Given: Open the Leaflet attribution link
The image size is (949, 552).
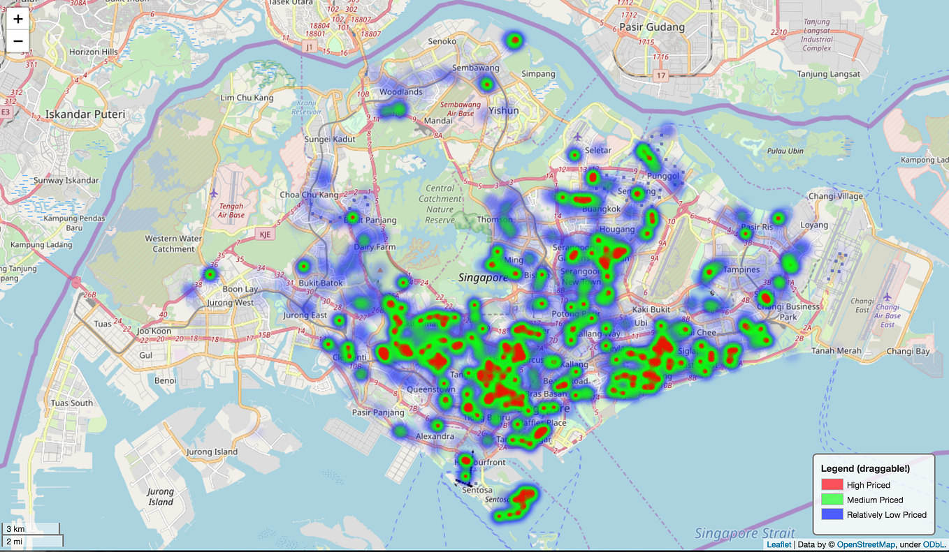Looking at the screenshot, I should click(x=778, y=544).
